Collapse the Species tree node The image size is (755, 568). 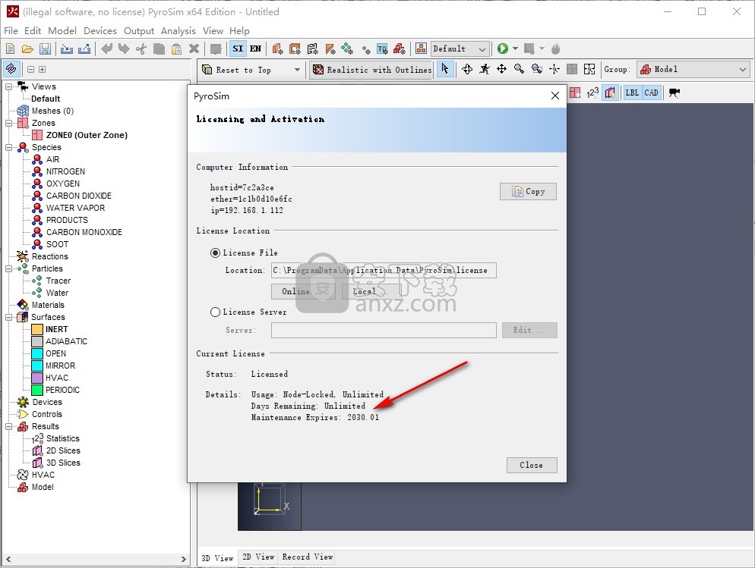pos(8,148)
